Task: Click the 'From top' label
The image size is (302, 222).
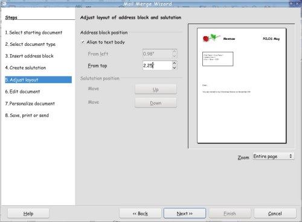Action: (97, 66)
